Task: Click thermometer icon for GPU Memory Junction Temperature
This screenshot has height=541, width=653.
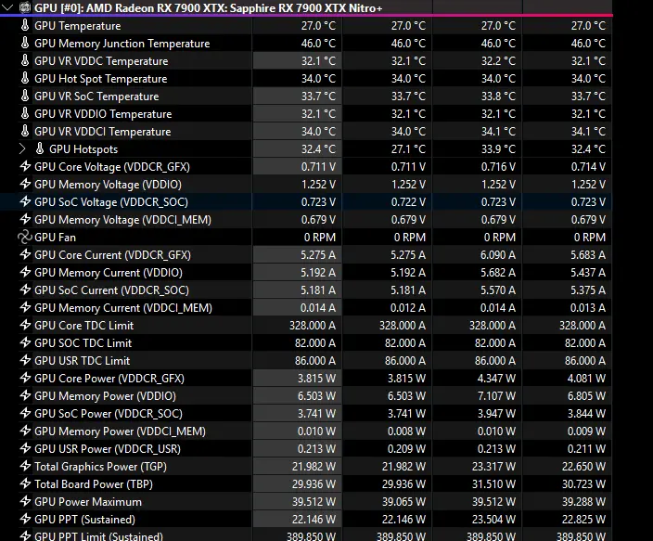Action: [x=25, y=43]
